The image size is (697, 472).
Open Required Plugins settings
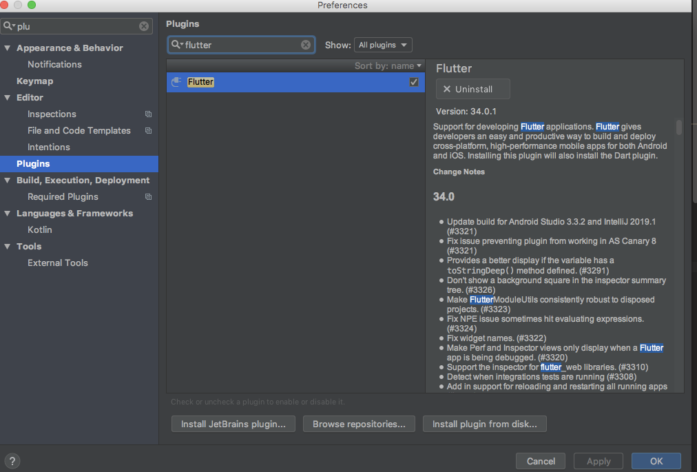pyautogui.click(x=63, y=196)
